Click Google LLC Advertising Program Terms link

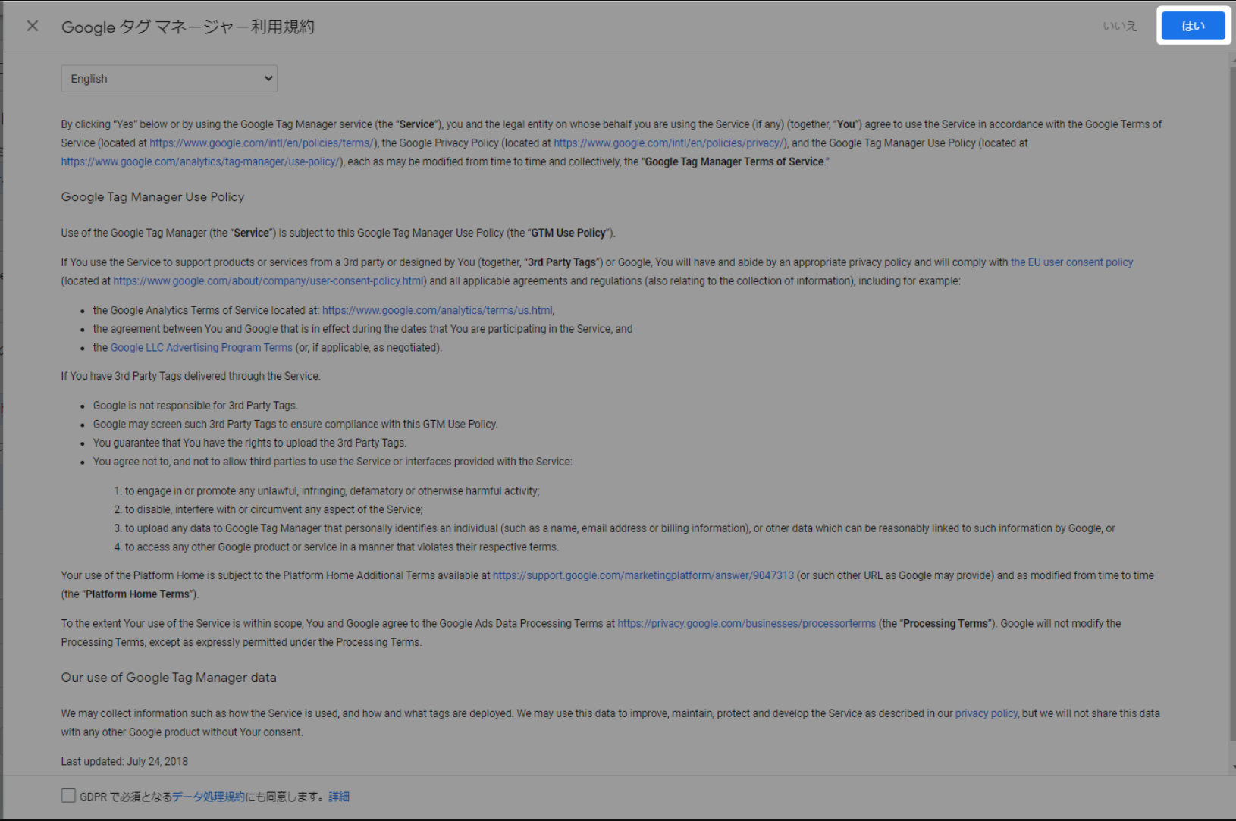(x=202, y=347)
